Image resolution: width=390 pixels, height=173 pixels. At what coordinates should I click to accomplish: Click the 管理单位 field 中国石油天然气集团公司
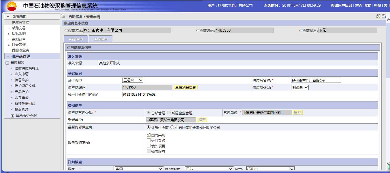pos(267,113)
